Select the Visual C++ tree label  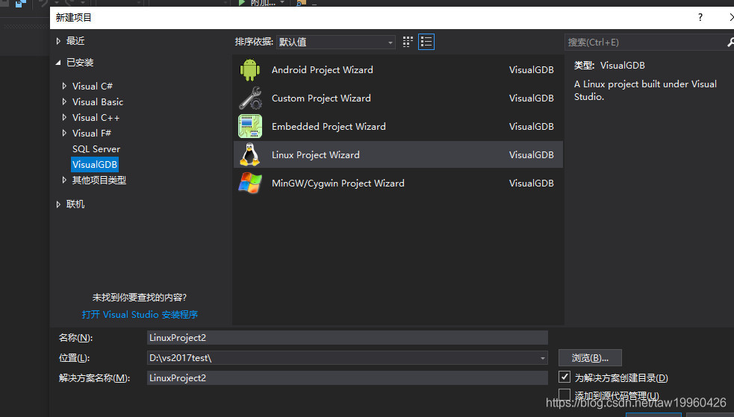click(96, 117)
